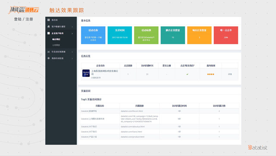Click the 触达效果跟踪 slide title
This screenshot has height=156, width=276.
tap(66, 10)
